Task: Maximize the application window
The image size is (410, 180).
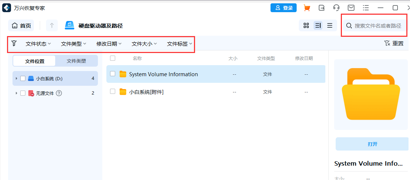Action: [x=395, y=8]
